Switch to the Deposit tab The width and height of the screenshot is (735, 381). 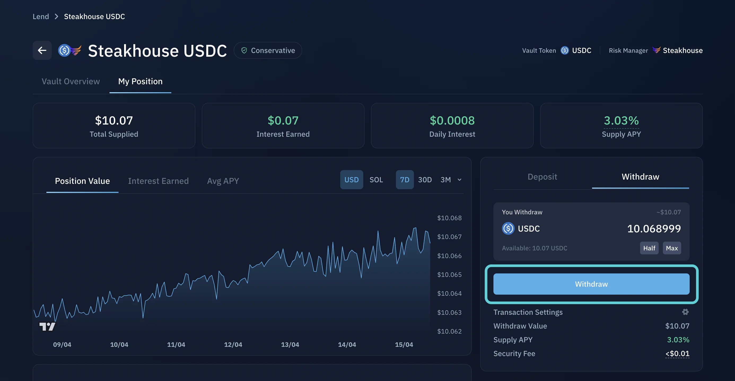click(x=542, y=176)
